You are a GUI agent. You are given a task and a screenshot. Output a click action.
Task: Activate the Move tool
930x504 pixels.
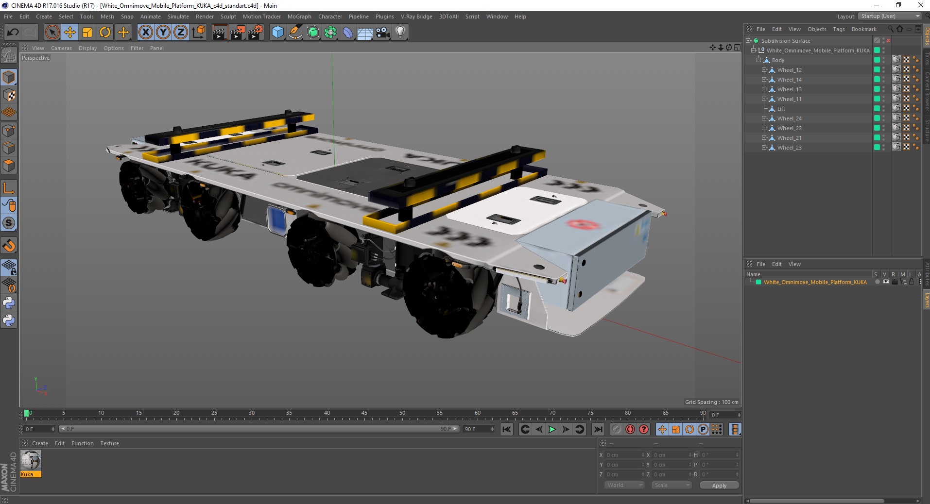coord(70,33)
